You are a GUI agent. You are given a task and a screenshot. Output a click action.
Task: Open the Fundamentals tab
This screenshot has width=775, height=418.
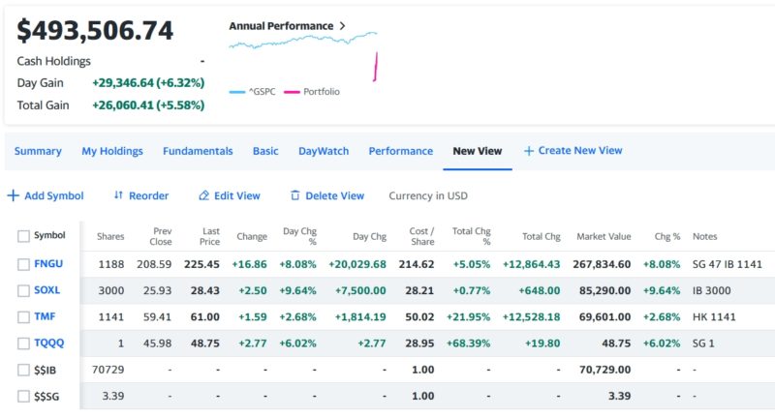[198, 151]
